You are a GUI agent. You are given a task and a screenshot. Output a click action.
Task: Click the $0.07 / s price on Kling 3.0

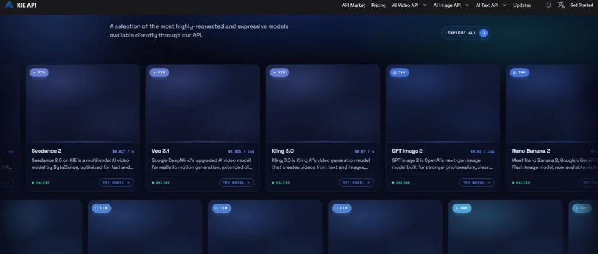tap(364, 151)
